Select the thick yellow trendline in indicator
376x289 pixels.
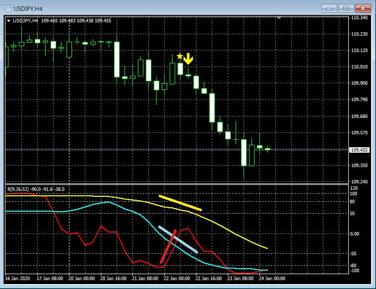click(x=180, y=203)
